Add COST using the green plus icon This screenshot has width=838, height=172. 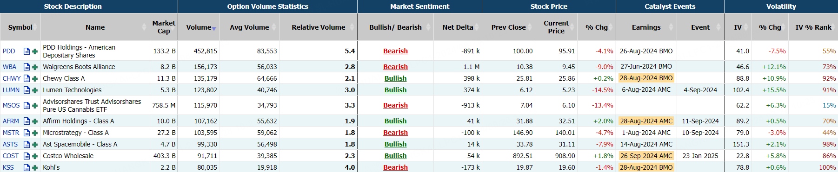point(35,156)
